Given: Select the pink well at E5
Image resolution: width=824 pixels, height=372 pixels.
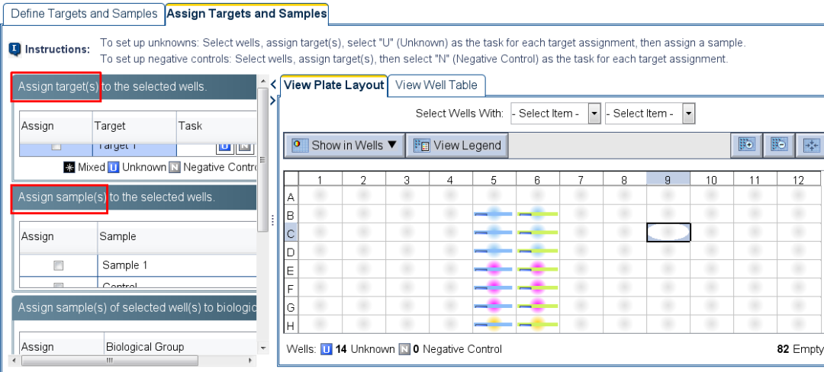Looking at the screenshot, I should click(x=494, y=268).
